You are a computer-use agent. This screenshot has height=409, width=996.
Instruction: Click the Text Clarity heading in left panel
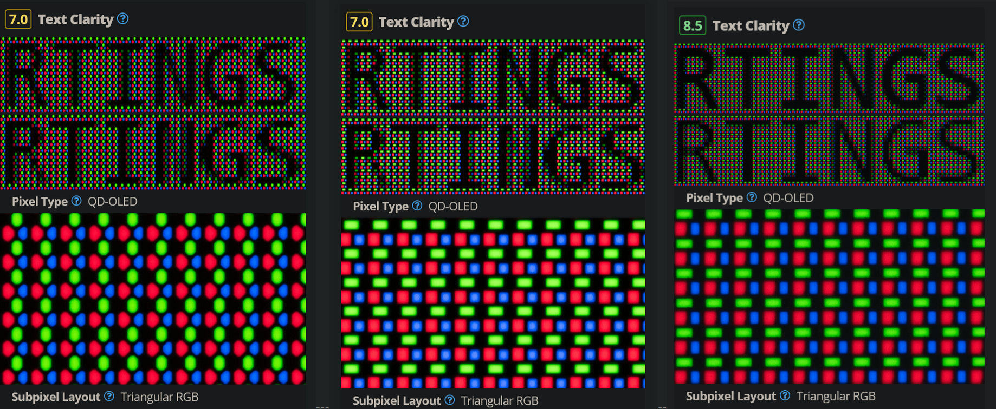coord(75,19)
